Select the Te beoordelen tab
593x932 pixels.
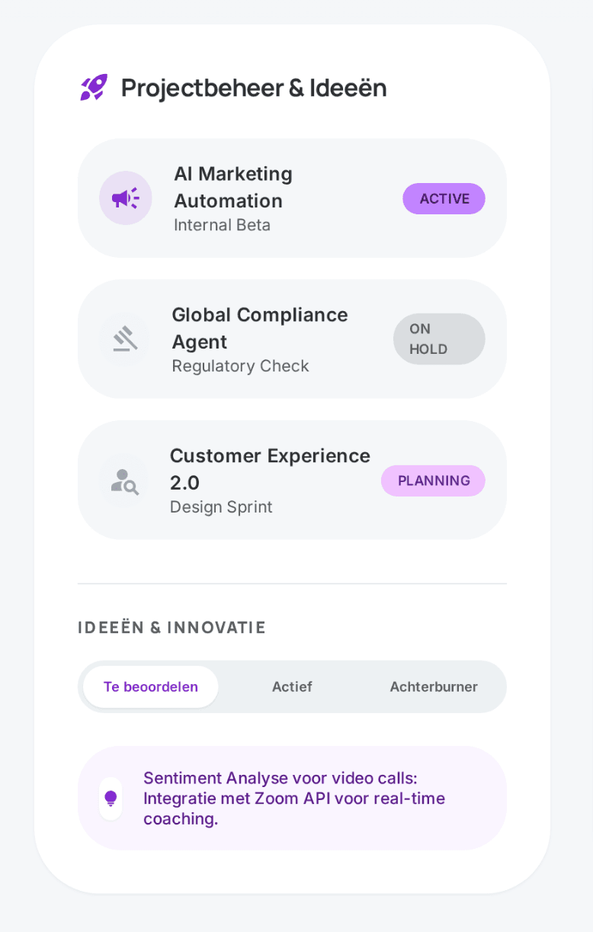[x=151, y=686]
